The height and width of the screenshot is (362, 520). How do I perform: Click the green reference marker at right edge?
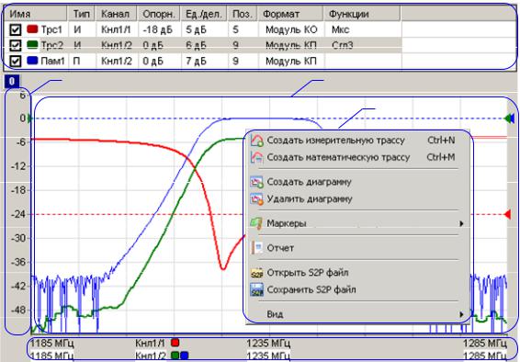click(507, 119)
